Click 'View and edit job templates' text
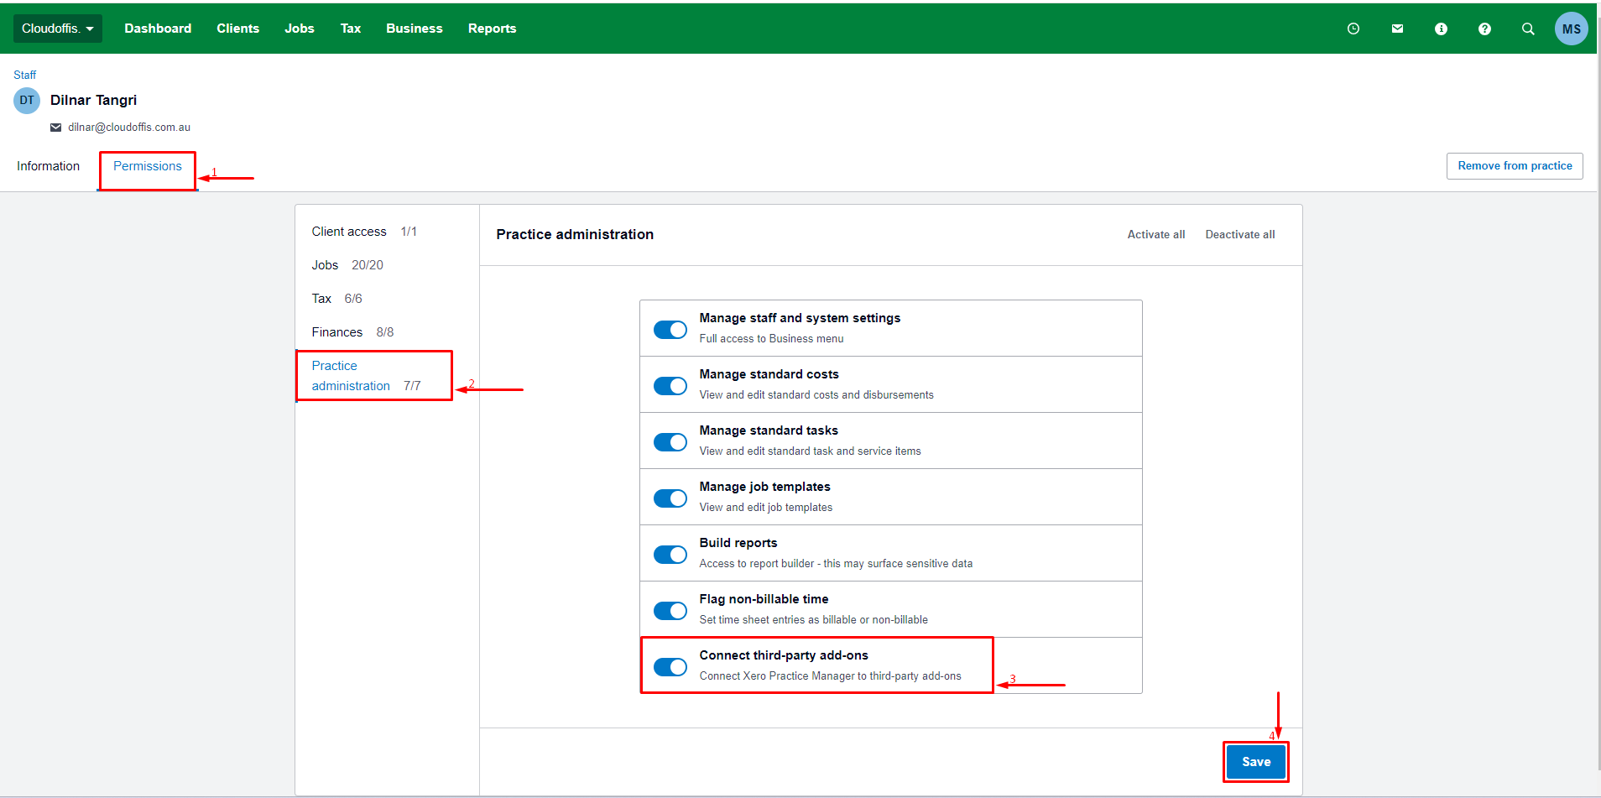Screen dimensions: 1601x798 (x=766, y=508)
